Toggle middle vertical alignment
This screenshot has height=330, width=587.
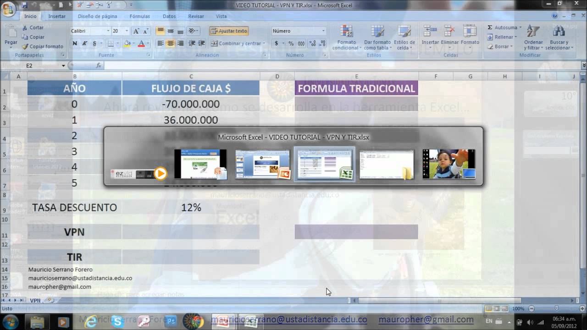[171, 31]
